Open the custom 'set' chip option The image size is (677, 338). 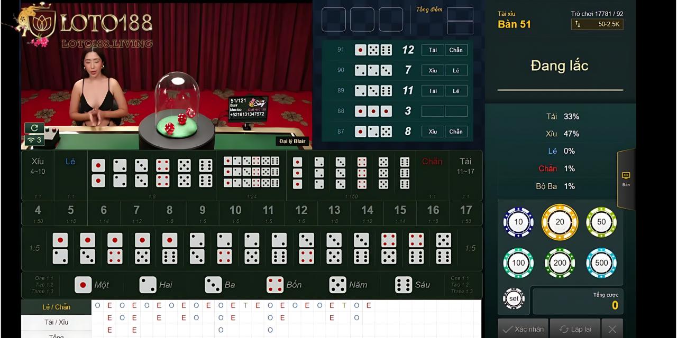coord(514,298)
